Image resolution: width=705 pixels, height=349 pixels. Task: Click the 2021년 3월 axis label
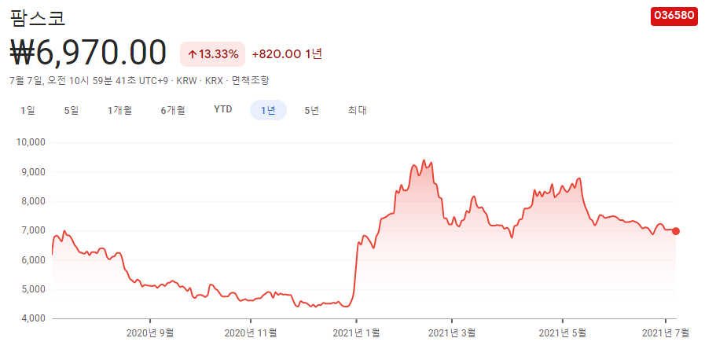tap(452, 333)
